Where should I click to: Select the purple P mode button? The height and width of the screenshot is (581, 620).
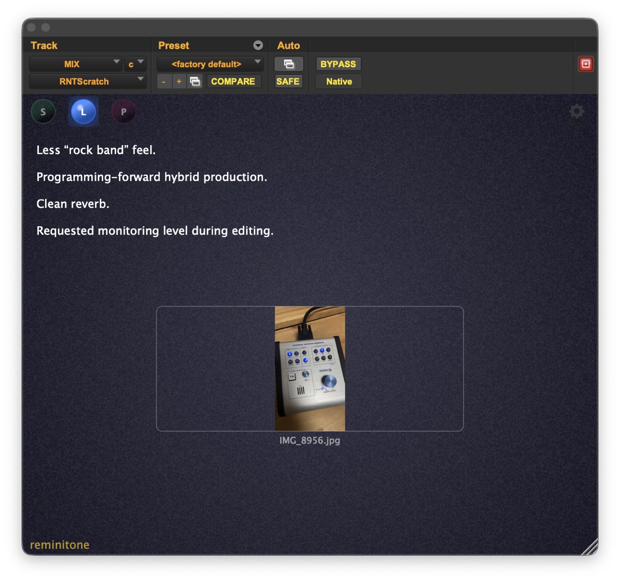click(x=123, y=112)
